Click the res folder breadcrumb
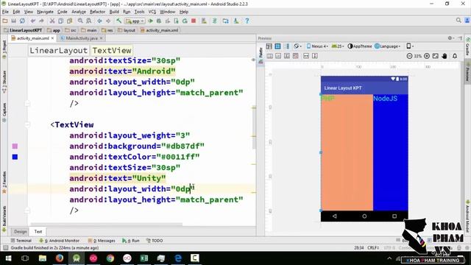The image size is (471, 265). [107, 30]
